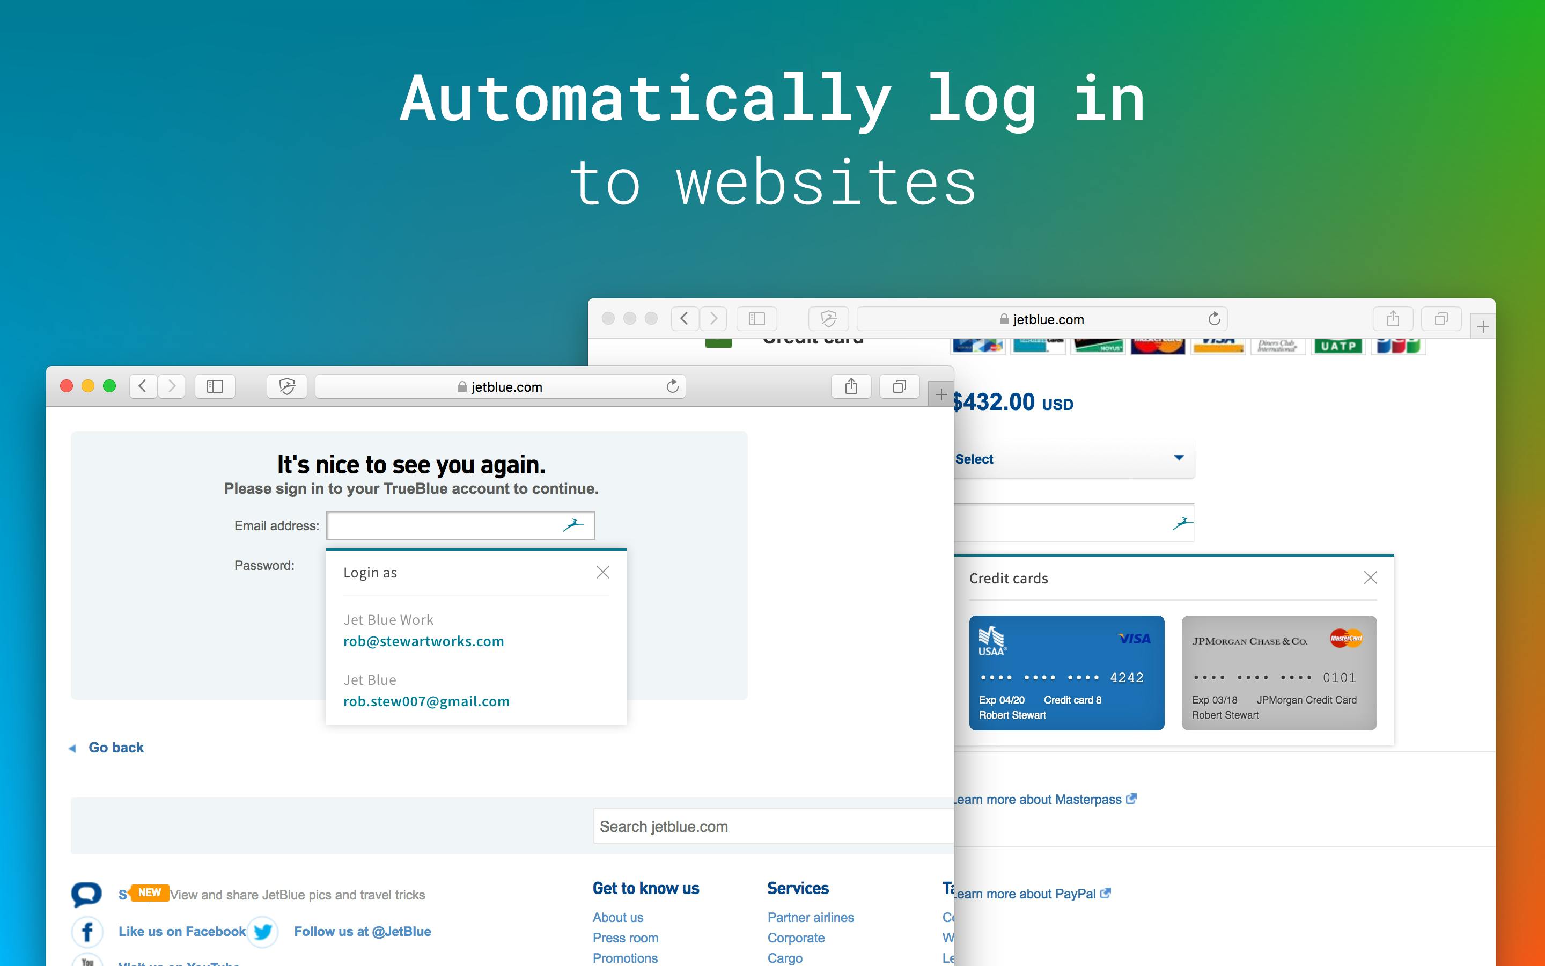Close the front Safari window
The image size is (1545, 966).
click(x=67, y=386)
